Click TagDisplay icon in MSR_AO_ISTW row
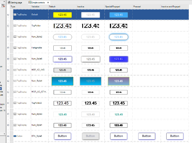This screenshot has height=143, width=192. click(15, 92)
